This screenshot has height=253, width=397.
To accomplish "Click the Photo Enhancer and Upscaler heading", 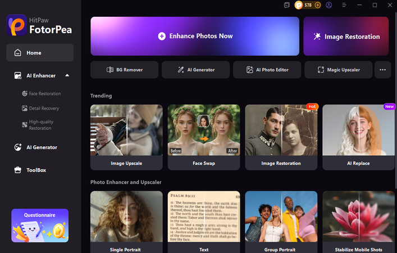I will coord(126,182).
